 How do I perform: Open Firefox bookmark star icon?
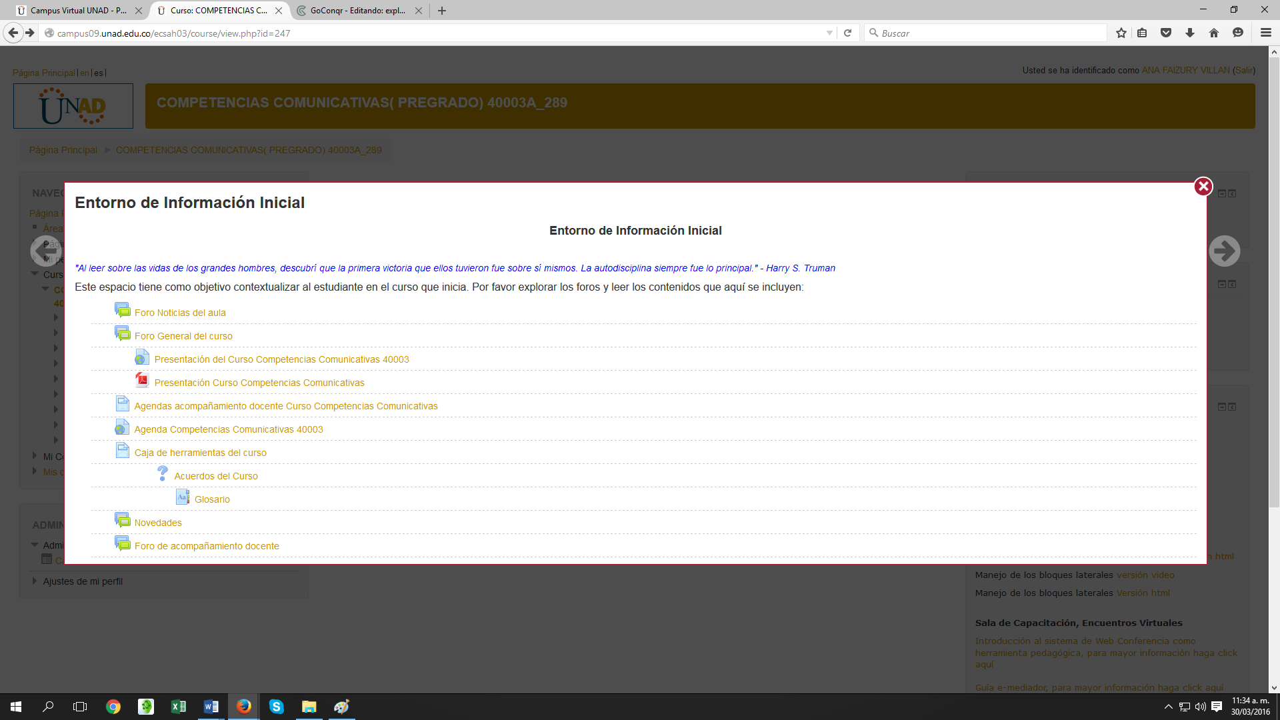1121,33
